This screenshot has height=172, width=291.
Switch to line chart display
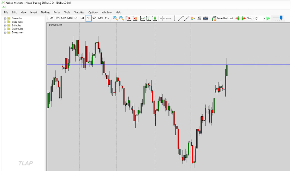pos(142,18)
